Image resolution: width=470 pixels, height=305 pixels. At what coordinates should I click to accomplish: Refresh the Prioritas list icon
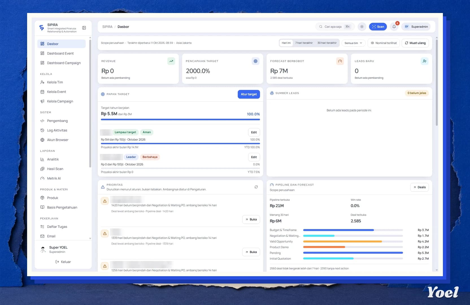[x=256, y=187]
